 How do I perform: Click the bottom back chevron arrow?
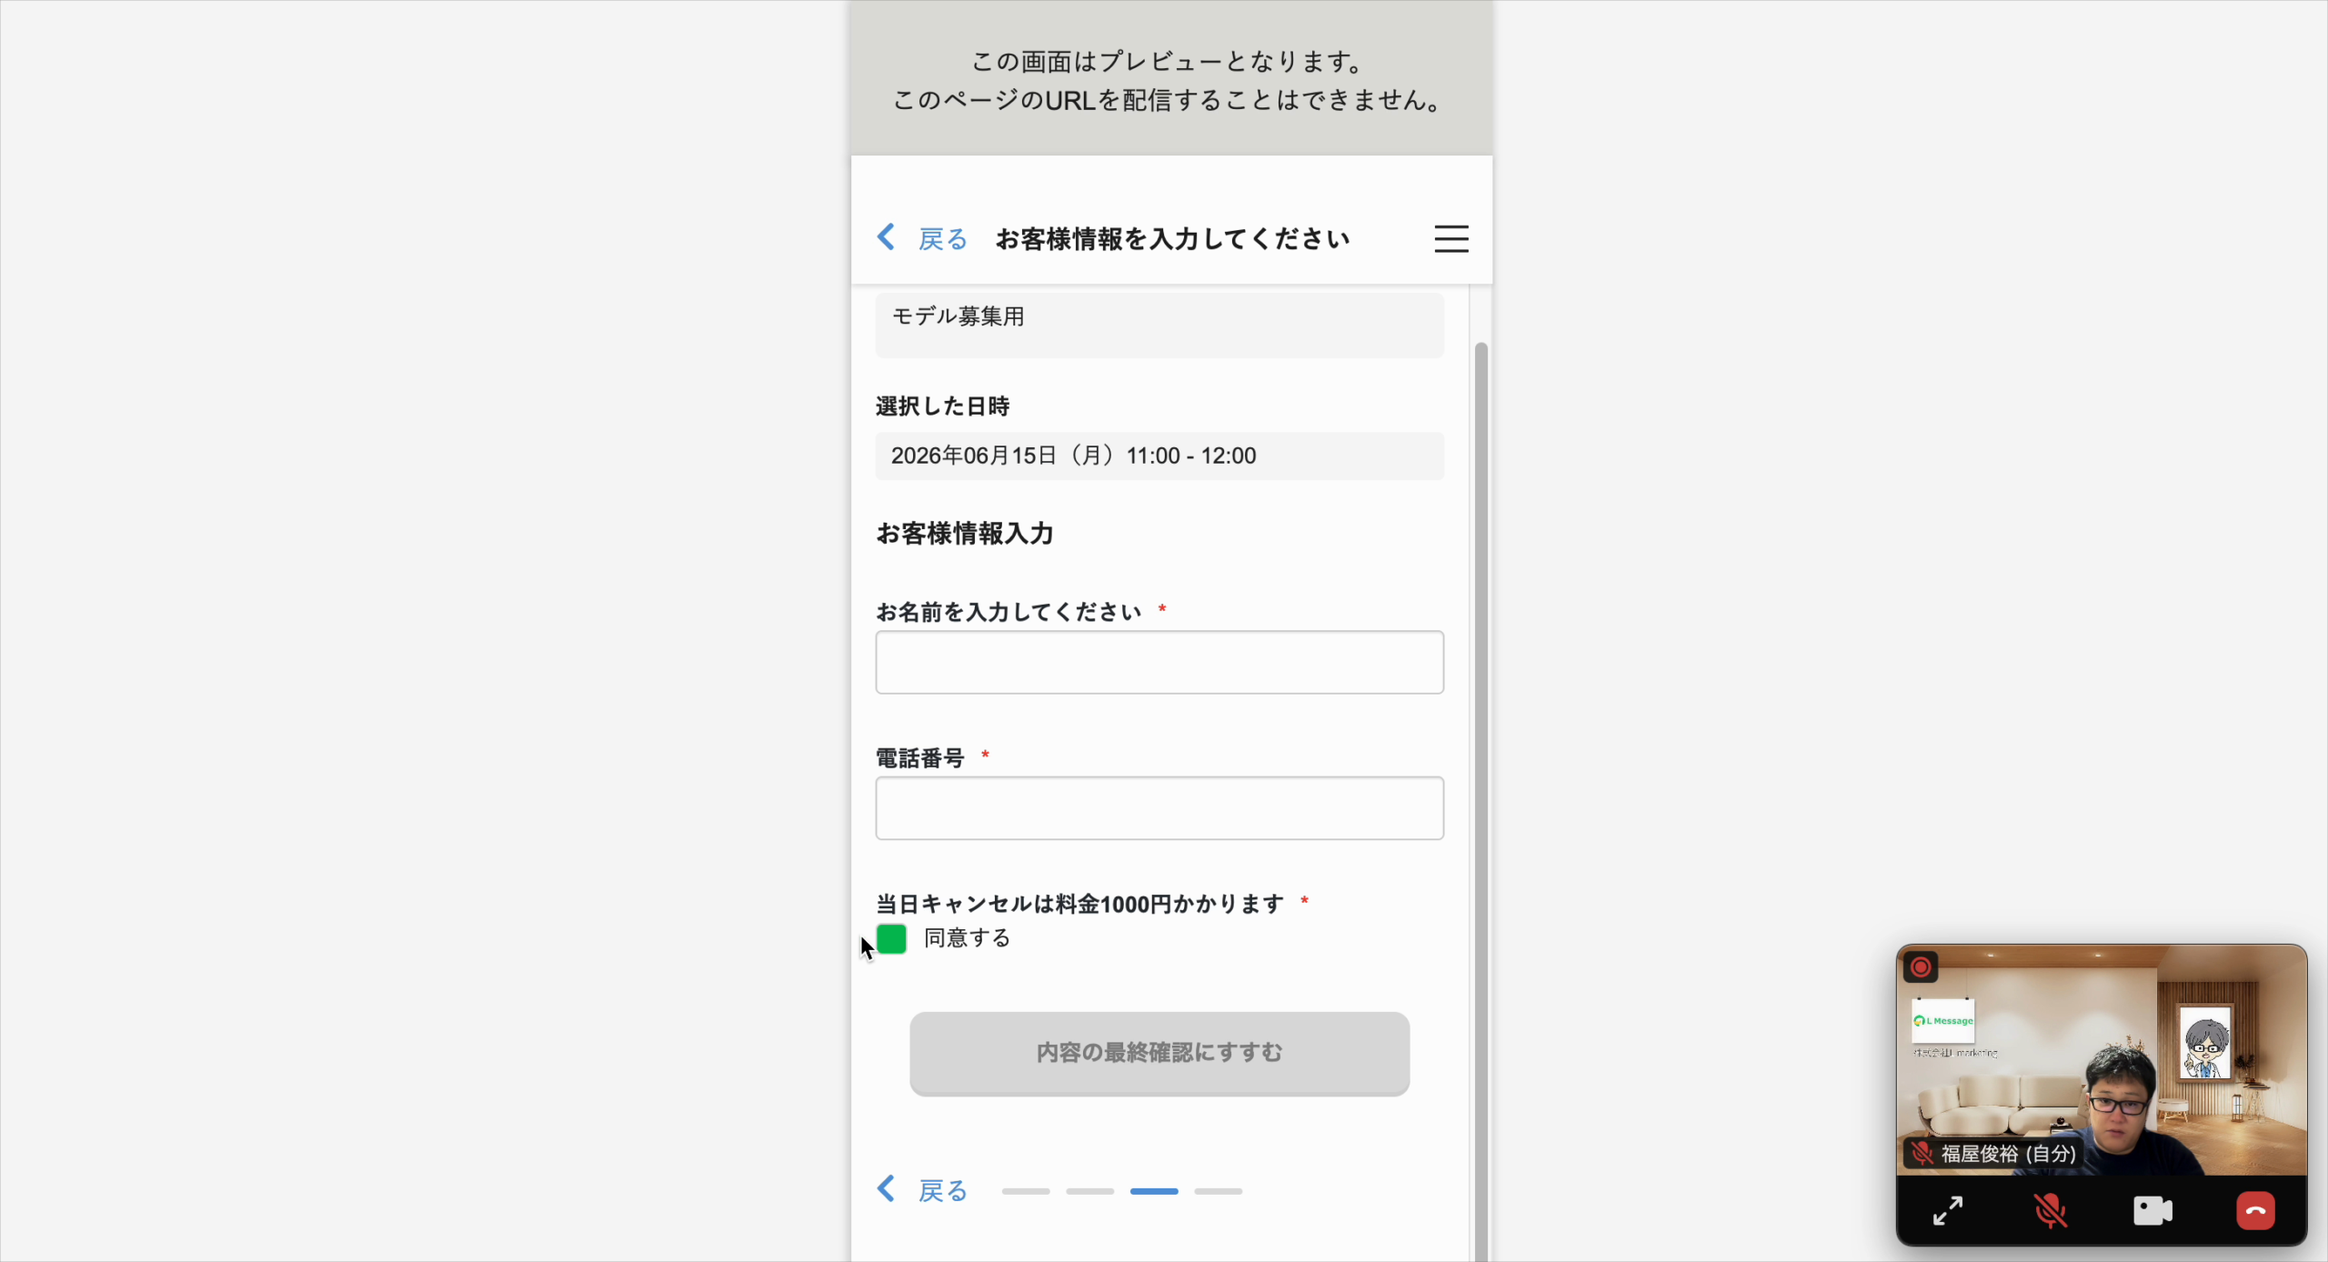click(x=886, y=1188)
